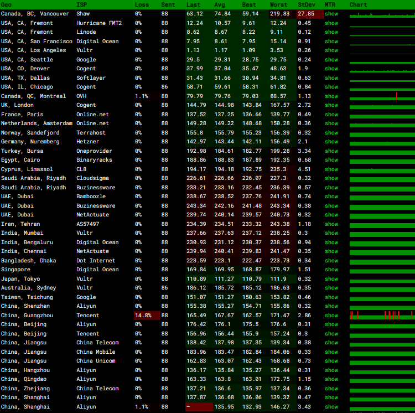Show MTR for Jiangsu China Mobile
The width and height of the screenshot is (415, 413).
tap(331, 352)
